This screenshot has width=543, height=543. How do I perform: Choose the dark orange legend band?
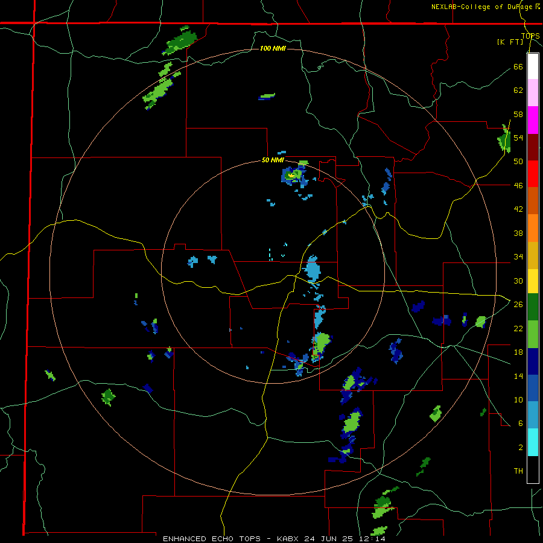point(533,200)
